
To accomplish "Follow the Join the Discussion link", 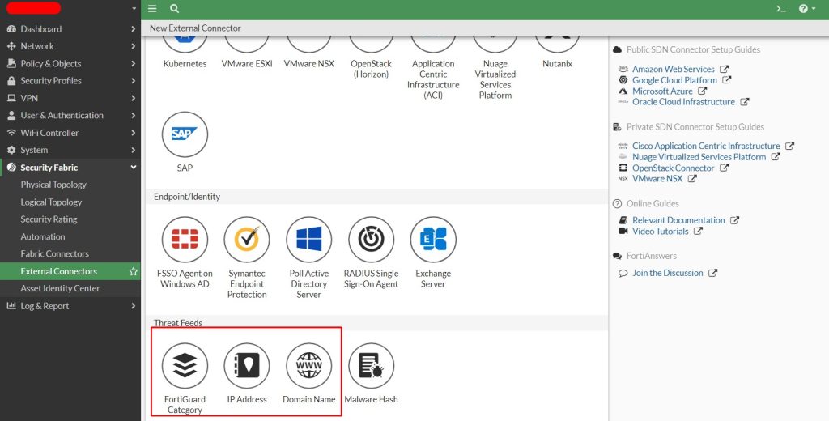I will [667, 274].
